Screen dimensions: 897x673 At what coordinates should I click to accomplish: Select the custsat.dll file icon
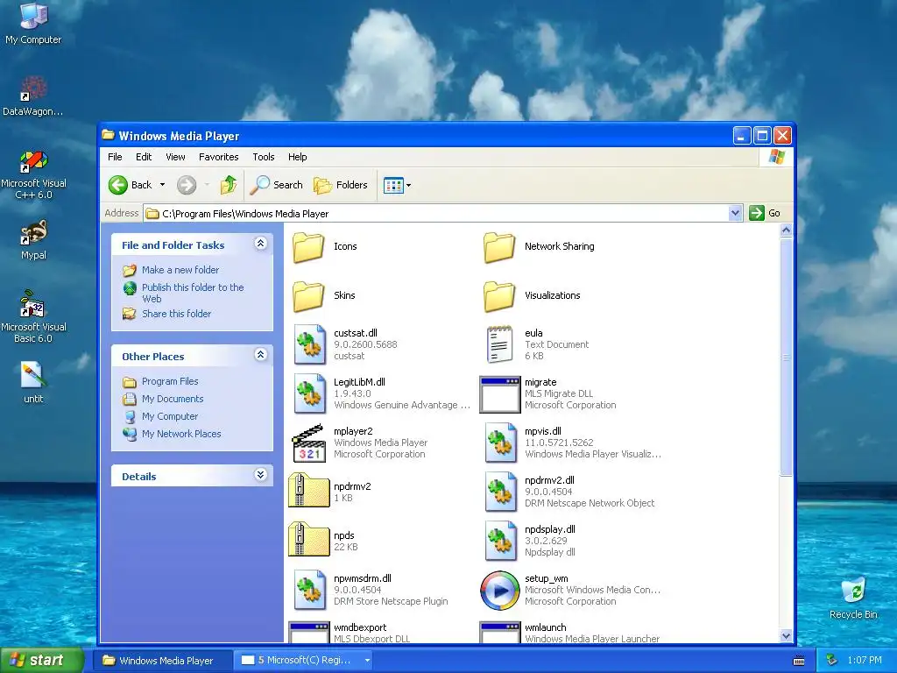tap(309, 344)
